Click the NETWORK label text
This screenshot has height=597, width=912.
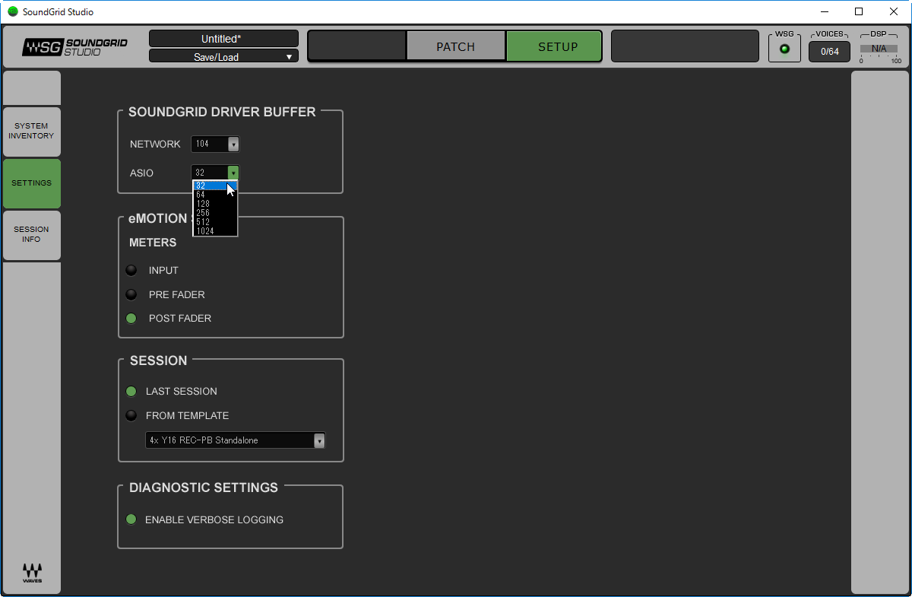click(x=155, y=144)
